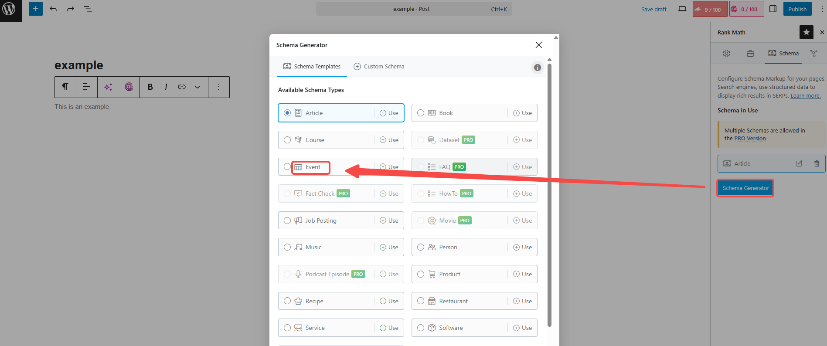Viewport: 827px width, 346px height.
Task: Open the Rank Math SEO score 9/100
Action: coord(710,9)
